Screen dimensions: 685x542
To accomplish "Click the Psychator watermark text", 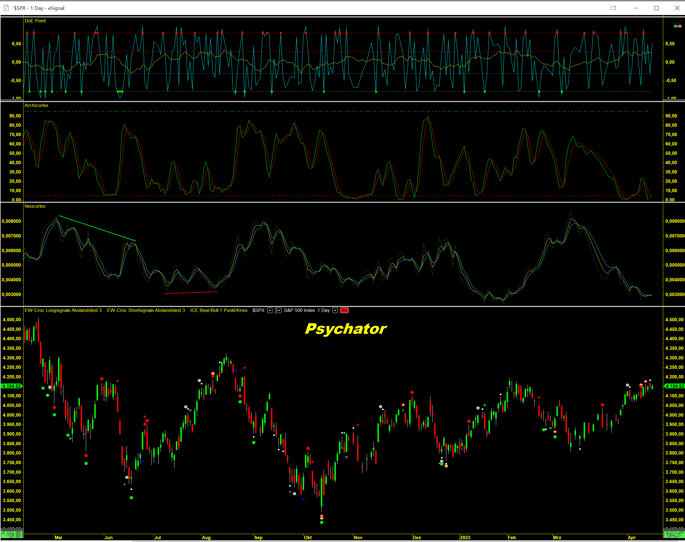I will tap(345, 329).
